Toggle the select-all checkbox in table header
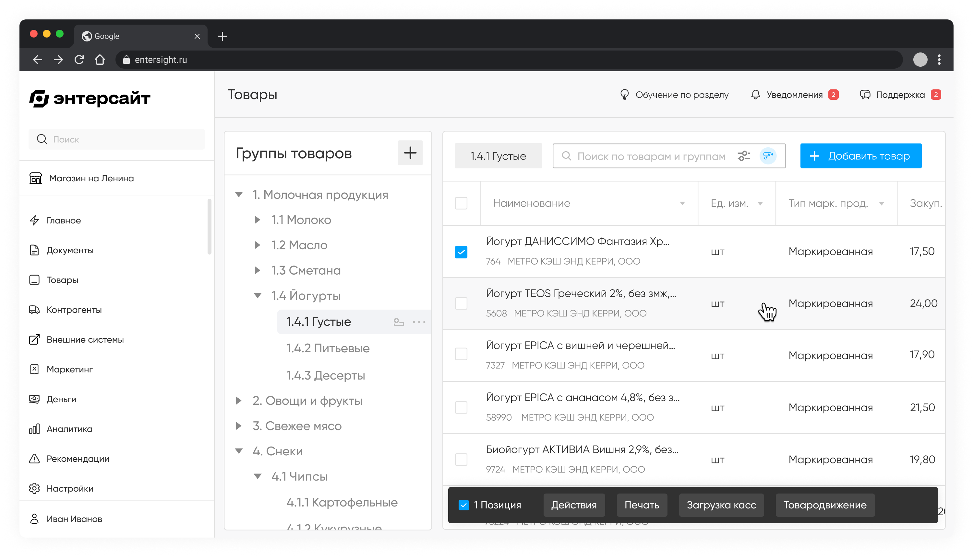The height and width of the screenshot is (557, 973). point(461,203)
